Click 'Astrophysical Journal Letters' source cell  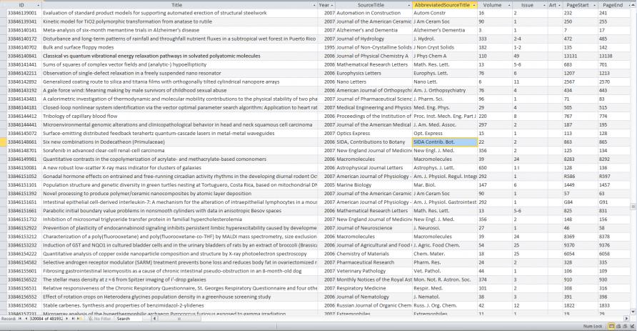[x=373, y=167]
